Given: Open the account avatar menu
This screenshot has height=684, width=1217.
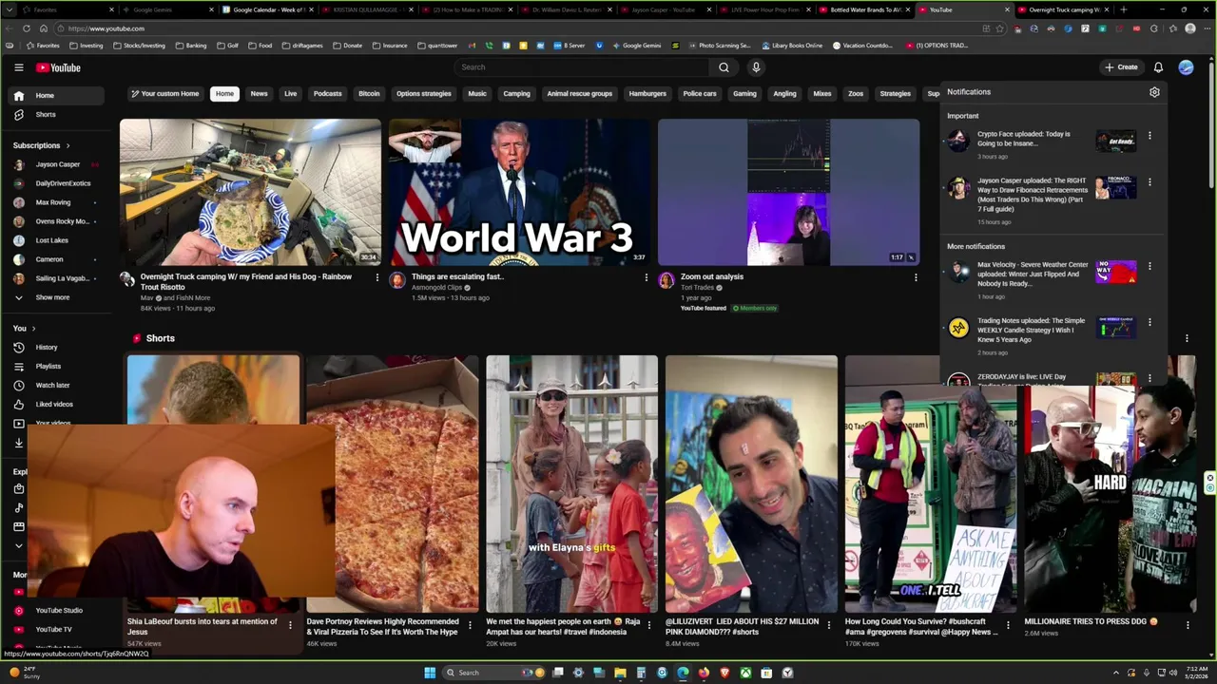Looking at the screenshot, I should click(x=1186, y=67).
